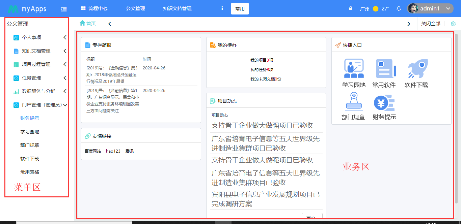Image resolution: width=461 pixels, height=224 pixels.
Task: Open the 常用软件 shortcut icon
Action: coord(384,69)
